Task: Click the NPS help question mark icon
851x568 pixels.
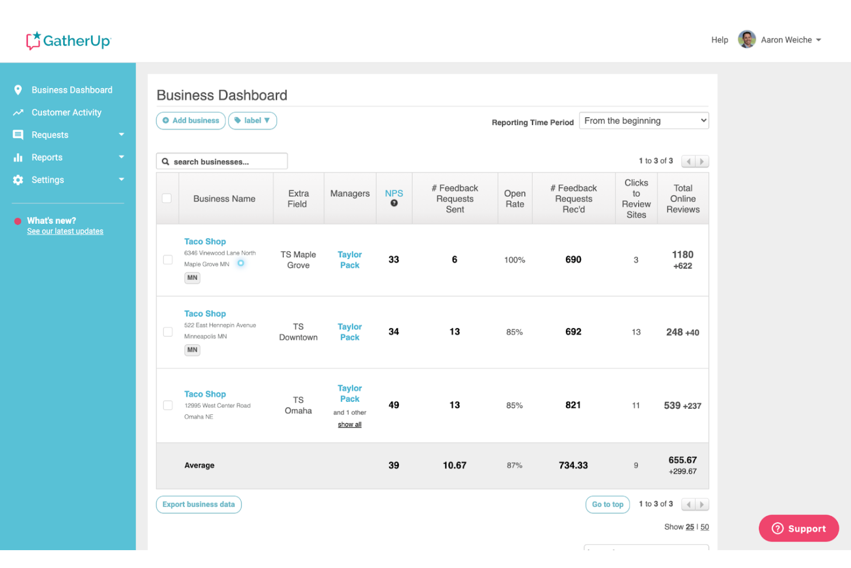Action: point(394,203)
